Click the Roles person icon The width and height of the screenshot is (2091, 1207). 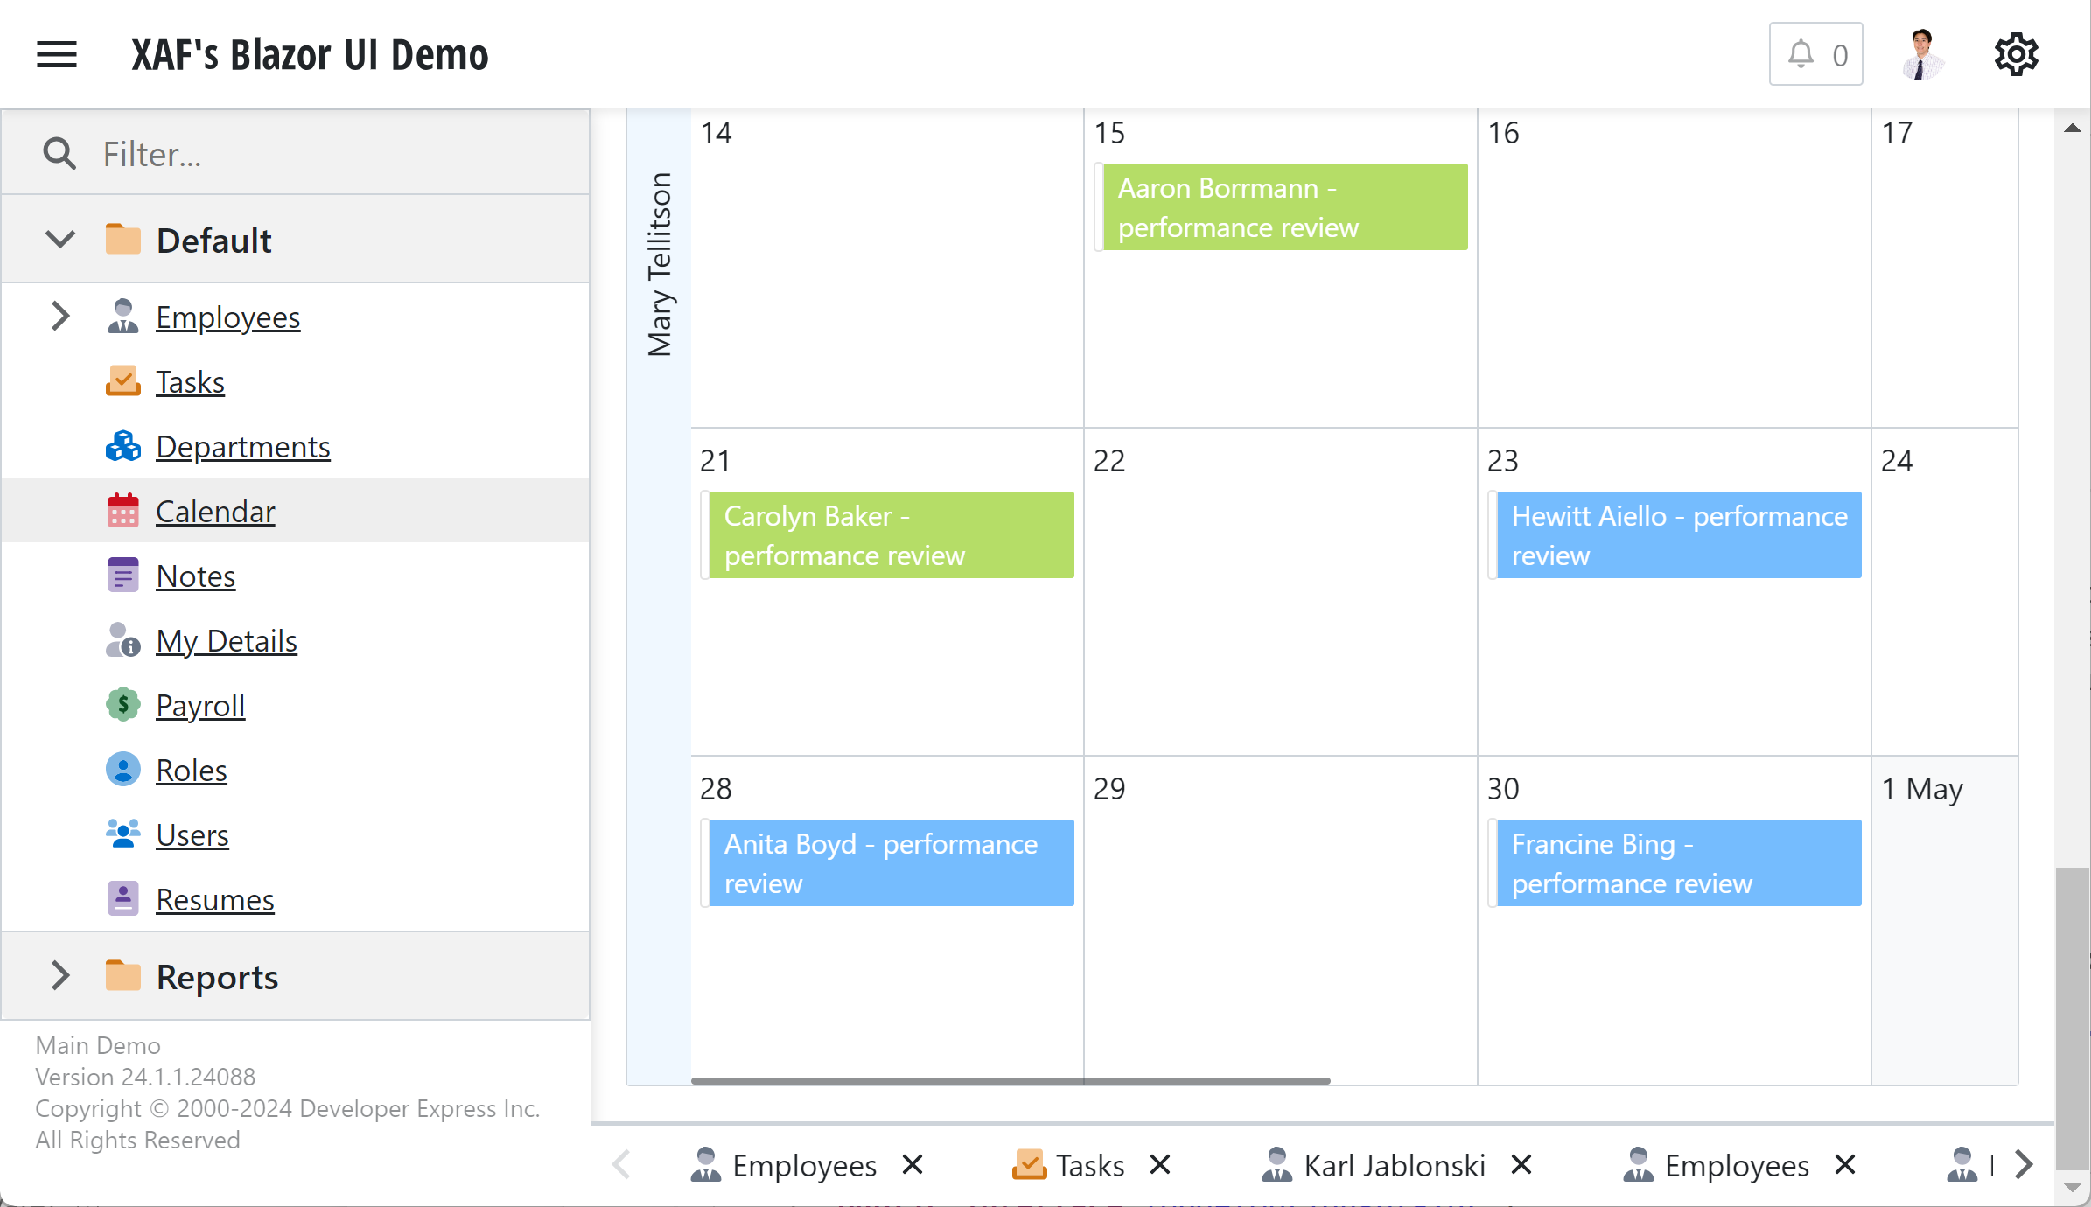(122, 770)
